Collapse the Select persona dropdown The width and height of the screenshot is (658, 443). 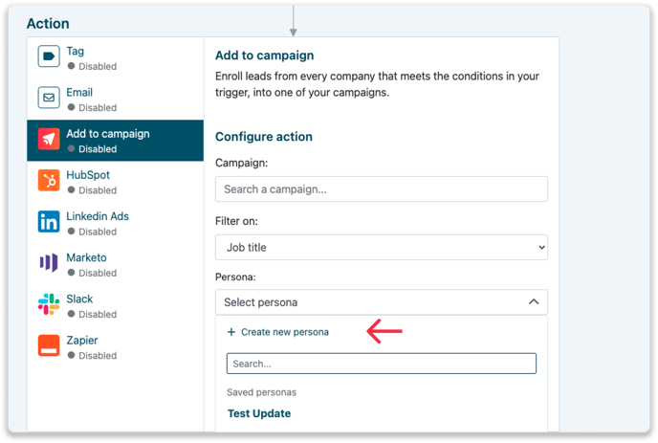(x=381, y=302)
